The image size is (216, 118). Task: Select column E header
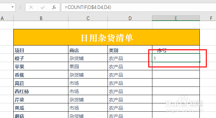click(176, 18)
